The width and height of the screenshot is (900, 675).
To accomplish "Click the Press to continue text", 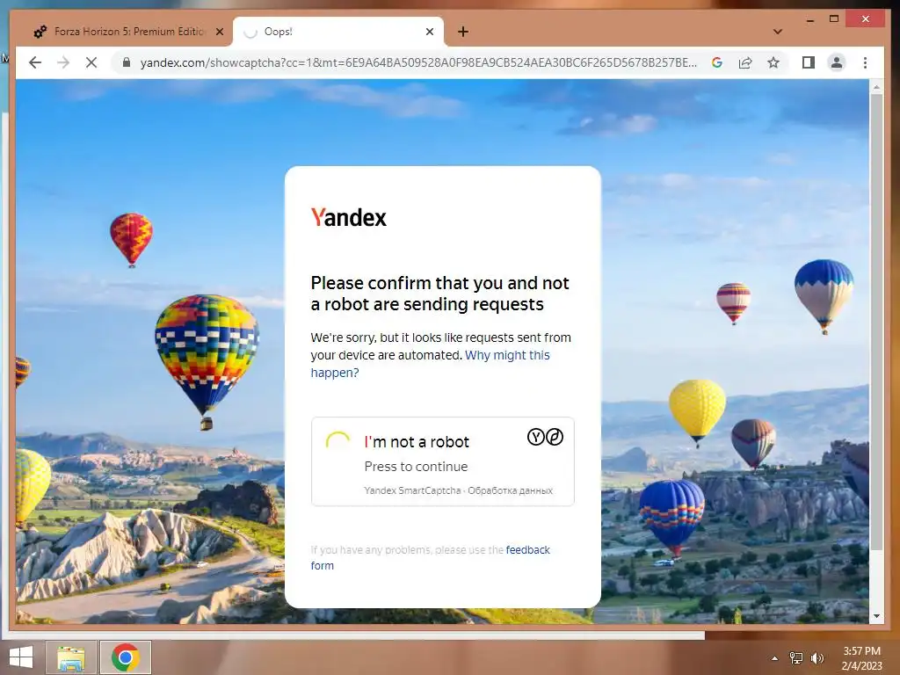I will 416,467.
